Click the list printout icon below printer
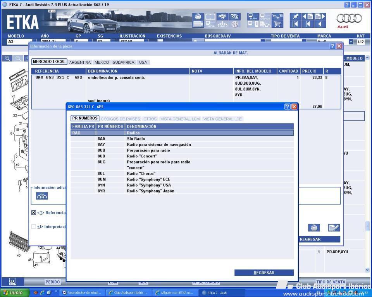The width and height of the screenshot is (372, 297). (198, 24)
